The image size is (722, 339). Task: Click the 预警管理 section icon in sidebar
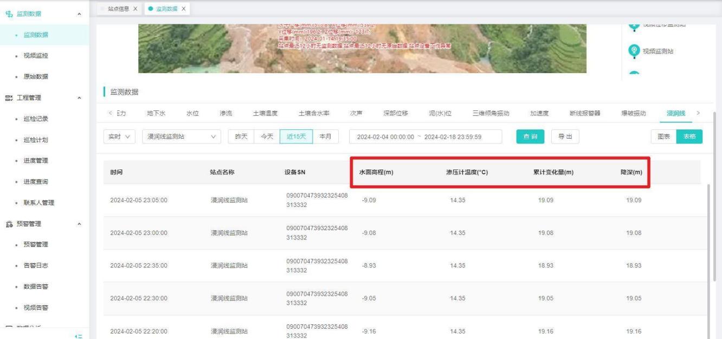[8, 224]
